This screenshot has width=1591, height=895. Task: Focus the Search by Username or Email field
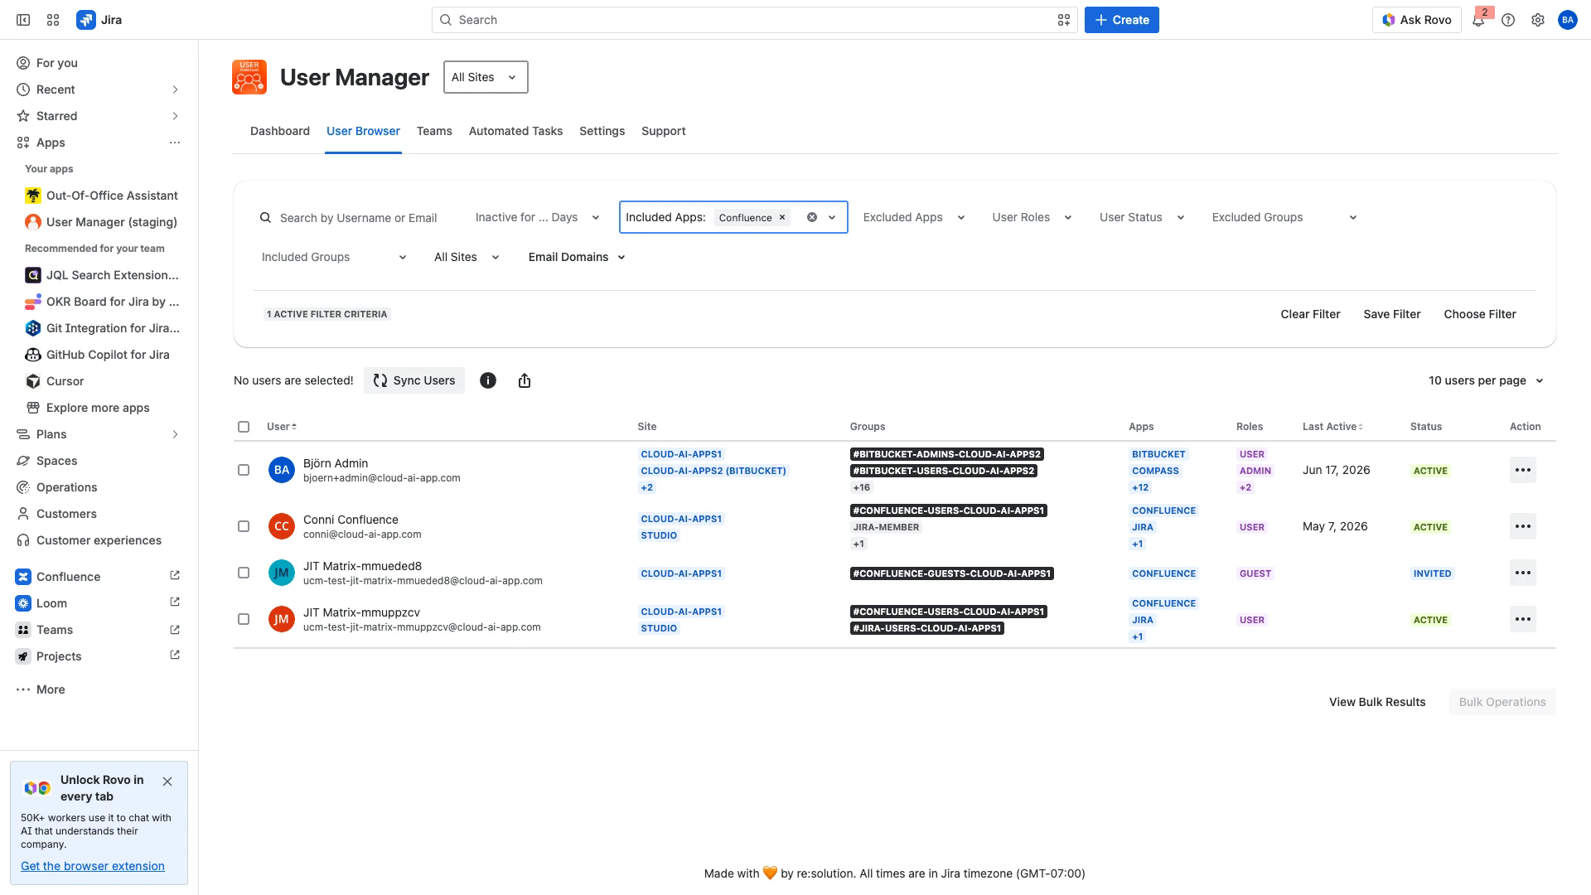(358, 218)
